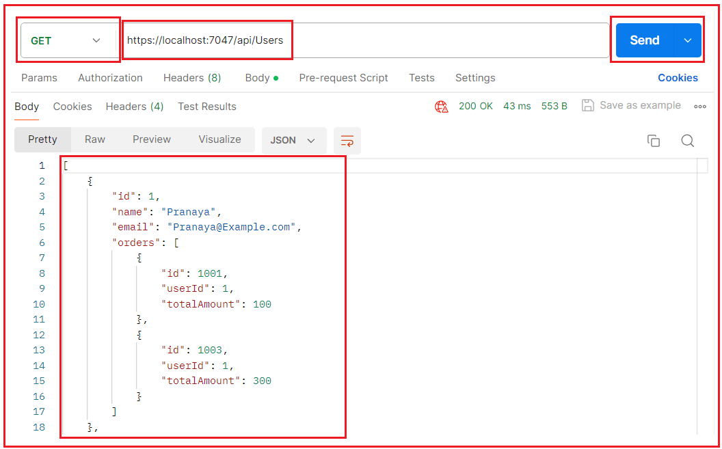722x449 pixels.
Task: Open the Authorization tab
Action: (110, 78)
